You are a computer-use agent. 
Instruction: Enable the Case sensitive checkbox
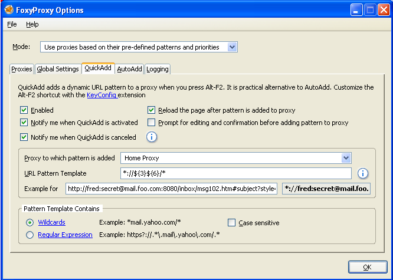point(231,222)
